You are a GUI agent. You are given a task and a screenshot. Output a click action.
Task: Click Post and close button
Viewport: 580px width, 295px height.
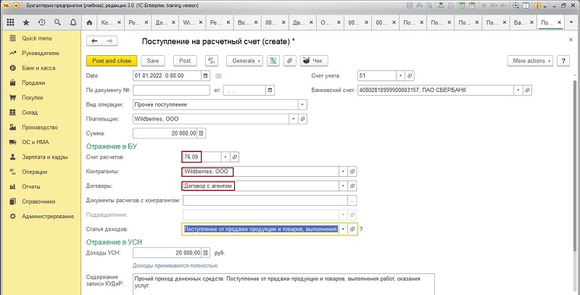(x=112, y=61)
